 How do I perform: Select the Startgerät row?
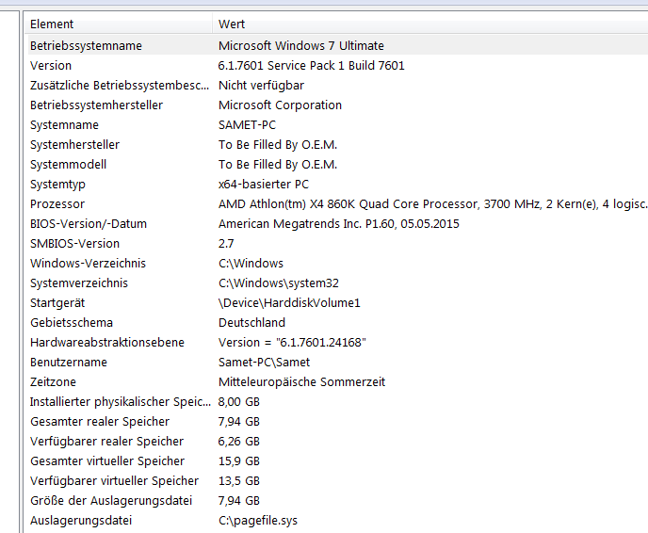(x=338, y=303)
